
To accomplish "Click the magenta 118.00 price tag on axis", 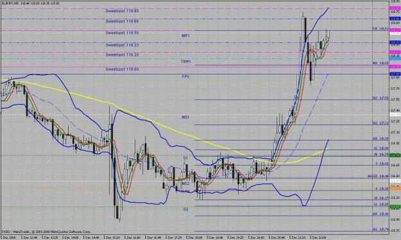I will [395, 67].
